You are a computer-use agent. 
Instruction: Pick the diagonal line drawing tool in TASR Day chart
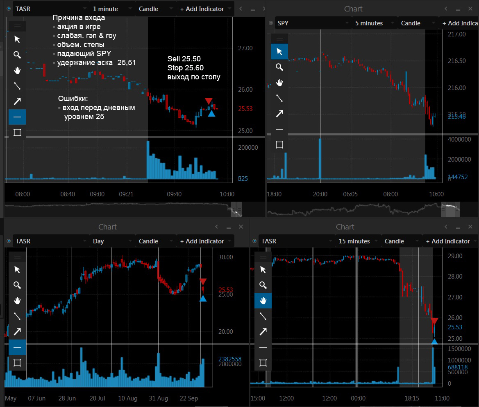click(17, 316)
